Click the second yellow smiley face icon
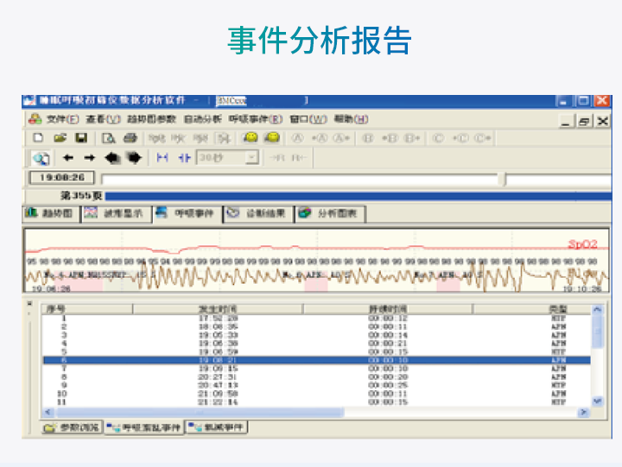The height and width of the screenshot is (467, 622). click(272, 137)
